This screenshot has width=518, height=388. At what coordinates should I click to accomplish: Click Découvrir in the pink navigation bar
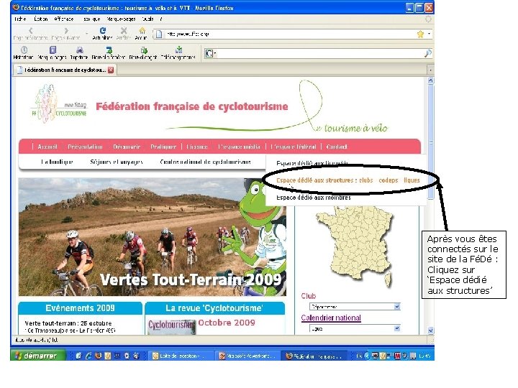coord(127,147)
